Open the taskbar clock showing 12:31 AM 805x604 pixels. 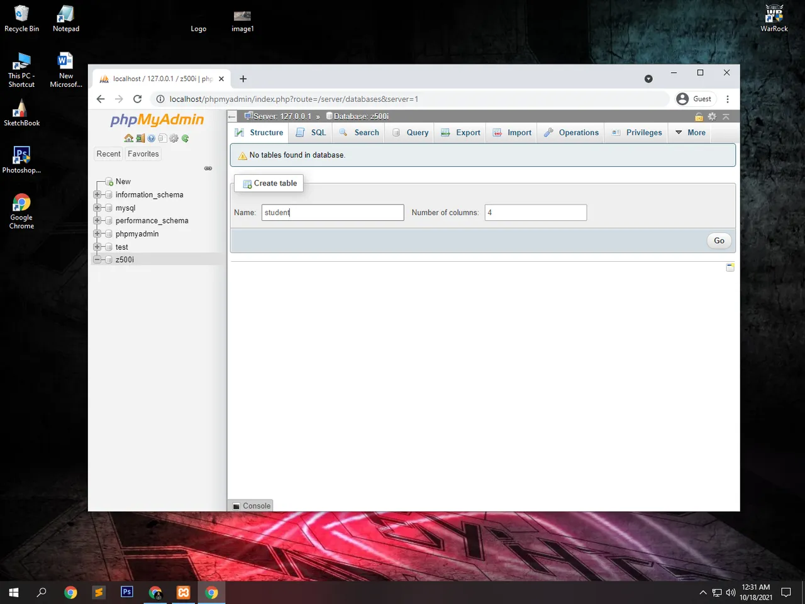click(x=756, y=592)
